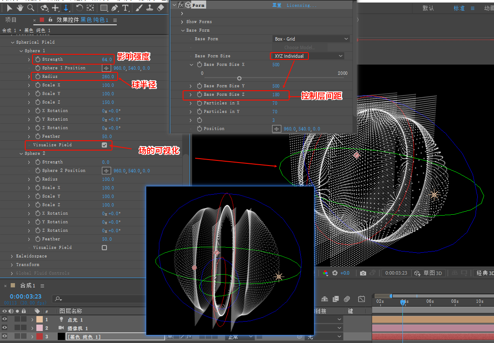Open the 效果控件 panel menu icon
Image resolution: width=494 pixels, height=343 pixels.
point(115,20)
